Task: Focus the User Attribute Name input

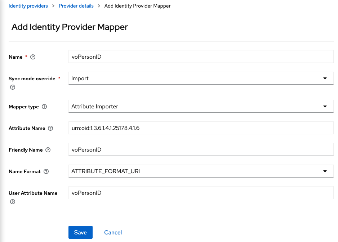Action: click(x=201, y=193)
